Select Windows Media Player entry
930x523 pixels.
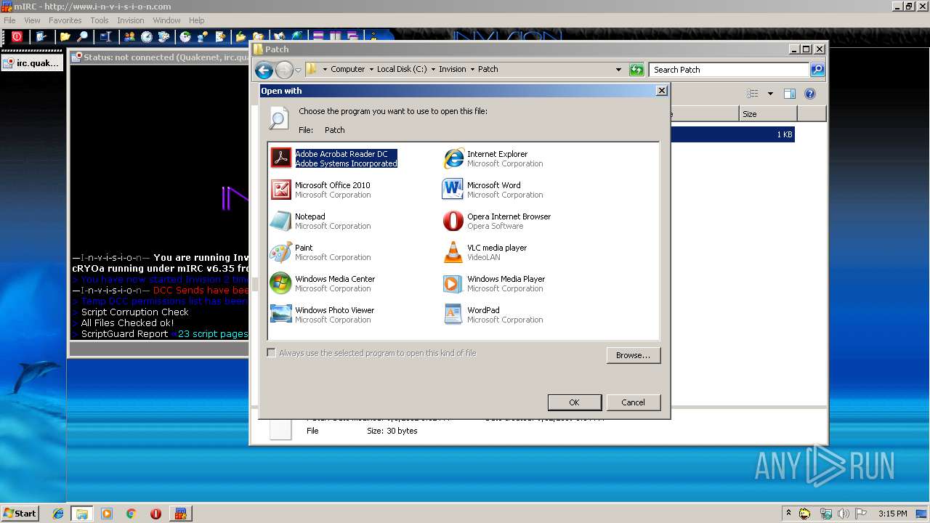(x=494, y=283)
